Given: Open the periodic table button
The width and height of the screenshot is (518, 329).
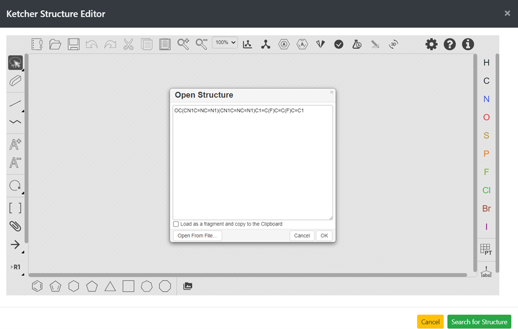Looking at the screenshot, I should point(486,249).
